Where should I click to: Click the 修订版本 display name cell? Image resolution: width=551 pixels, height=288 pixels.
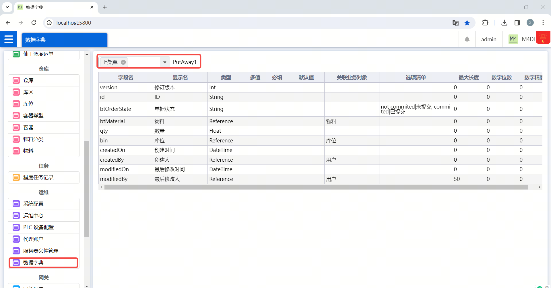point(180,87)
